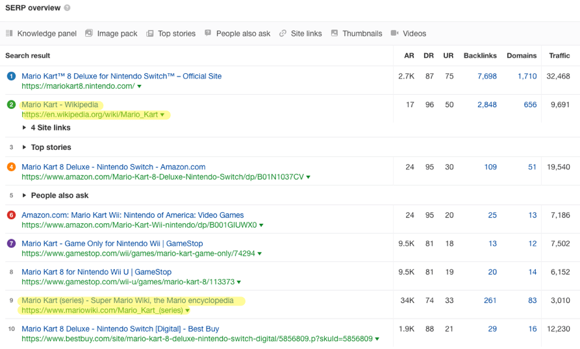Image resolution: width=580 pixels, height=349 pixels.
Task: Select the Top stories feature label in legend
Action: point(177,34)
